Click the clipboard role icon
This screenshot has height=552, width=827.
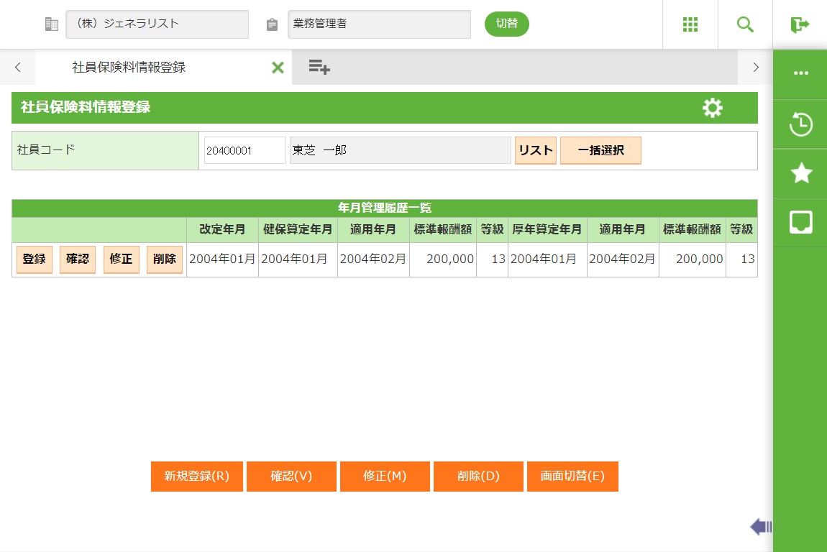(272, 24)
